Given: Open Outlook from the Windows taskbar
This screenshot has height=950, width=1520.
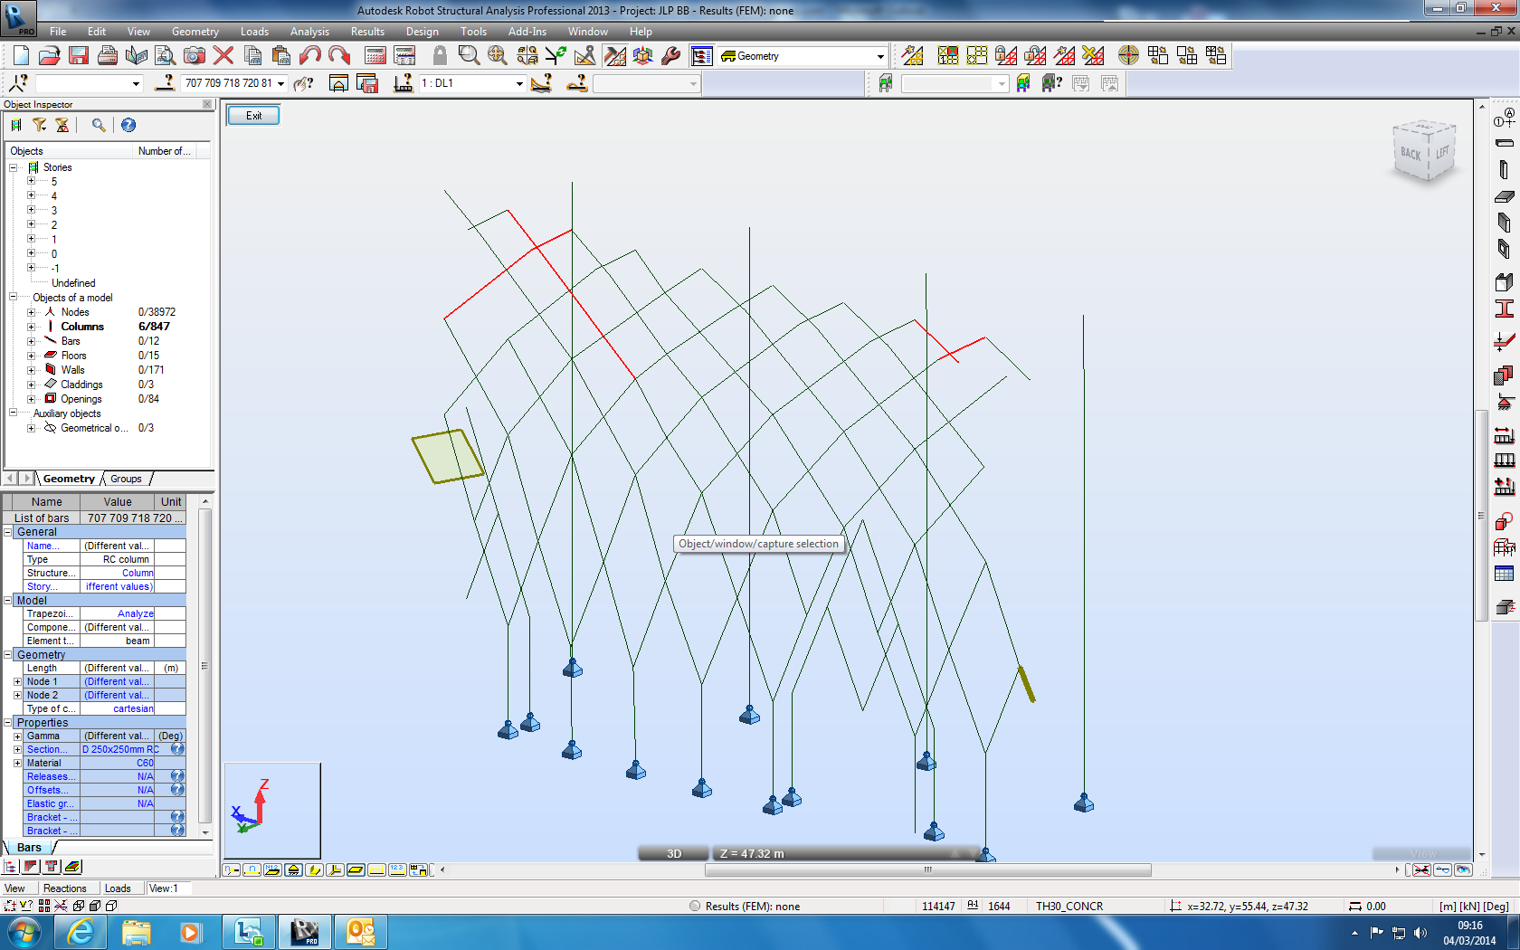Looking at the screenshot, I should click(361, 931).
